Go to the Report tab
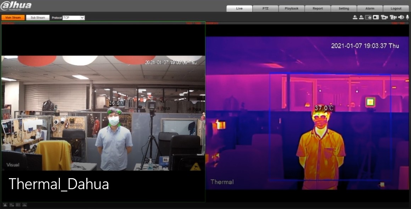The image size is (411, 209). (x=318, y=9)
